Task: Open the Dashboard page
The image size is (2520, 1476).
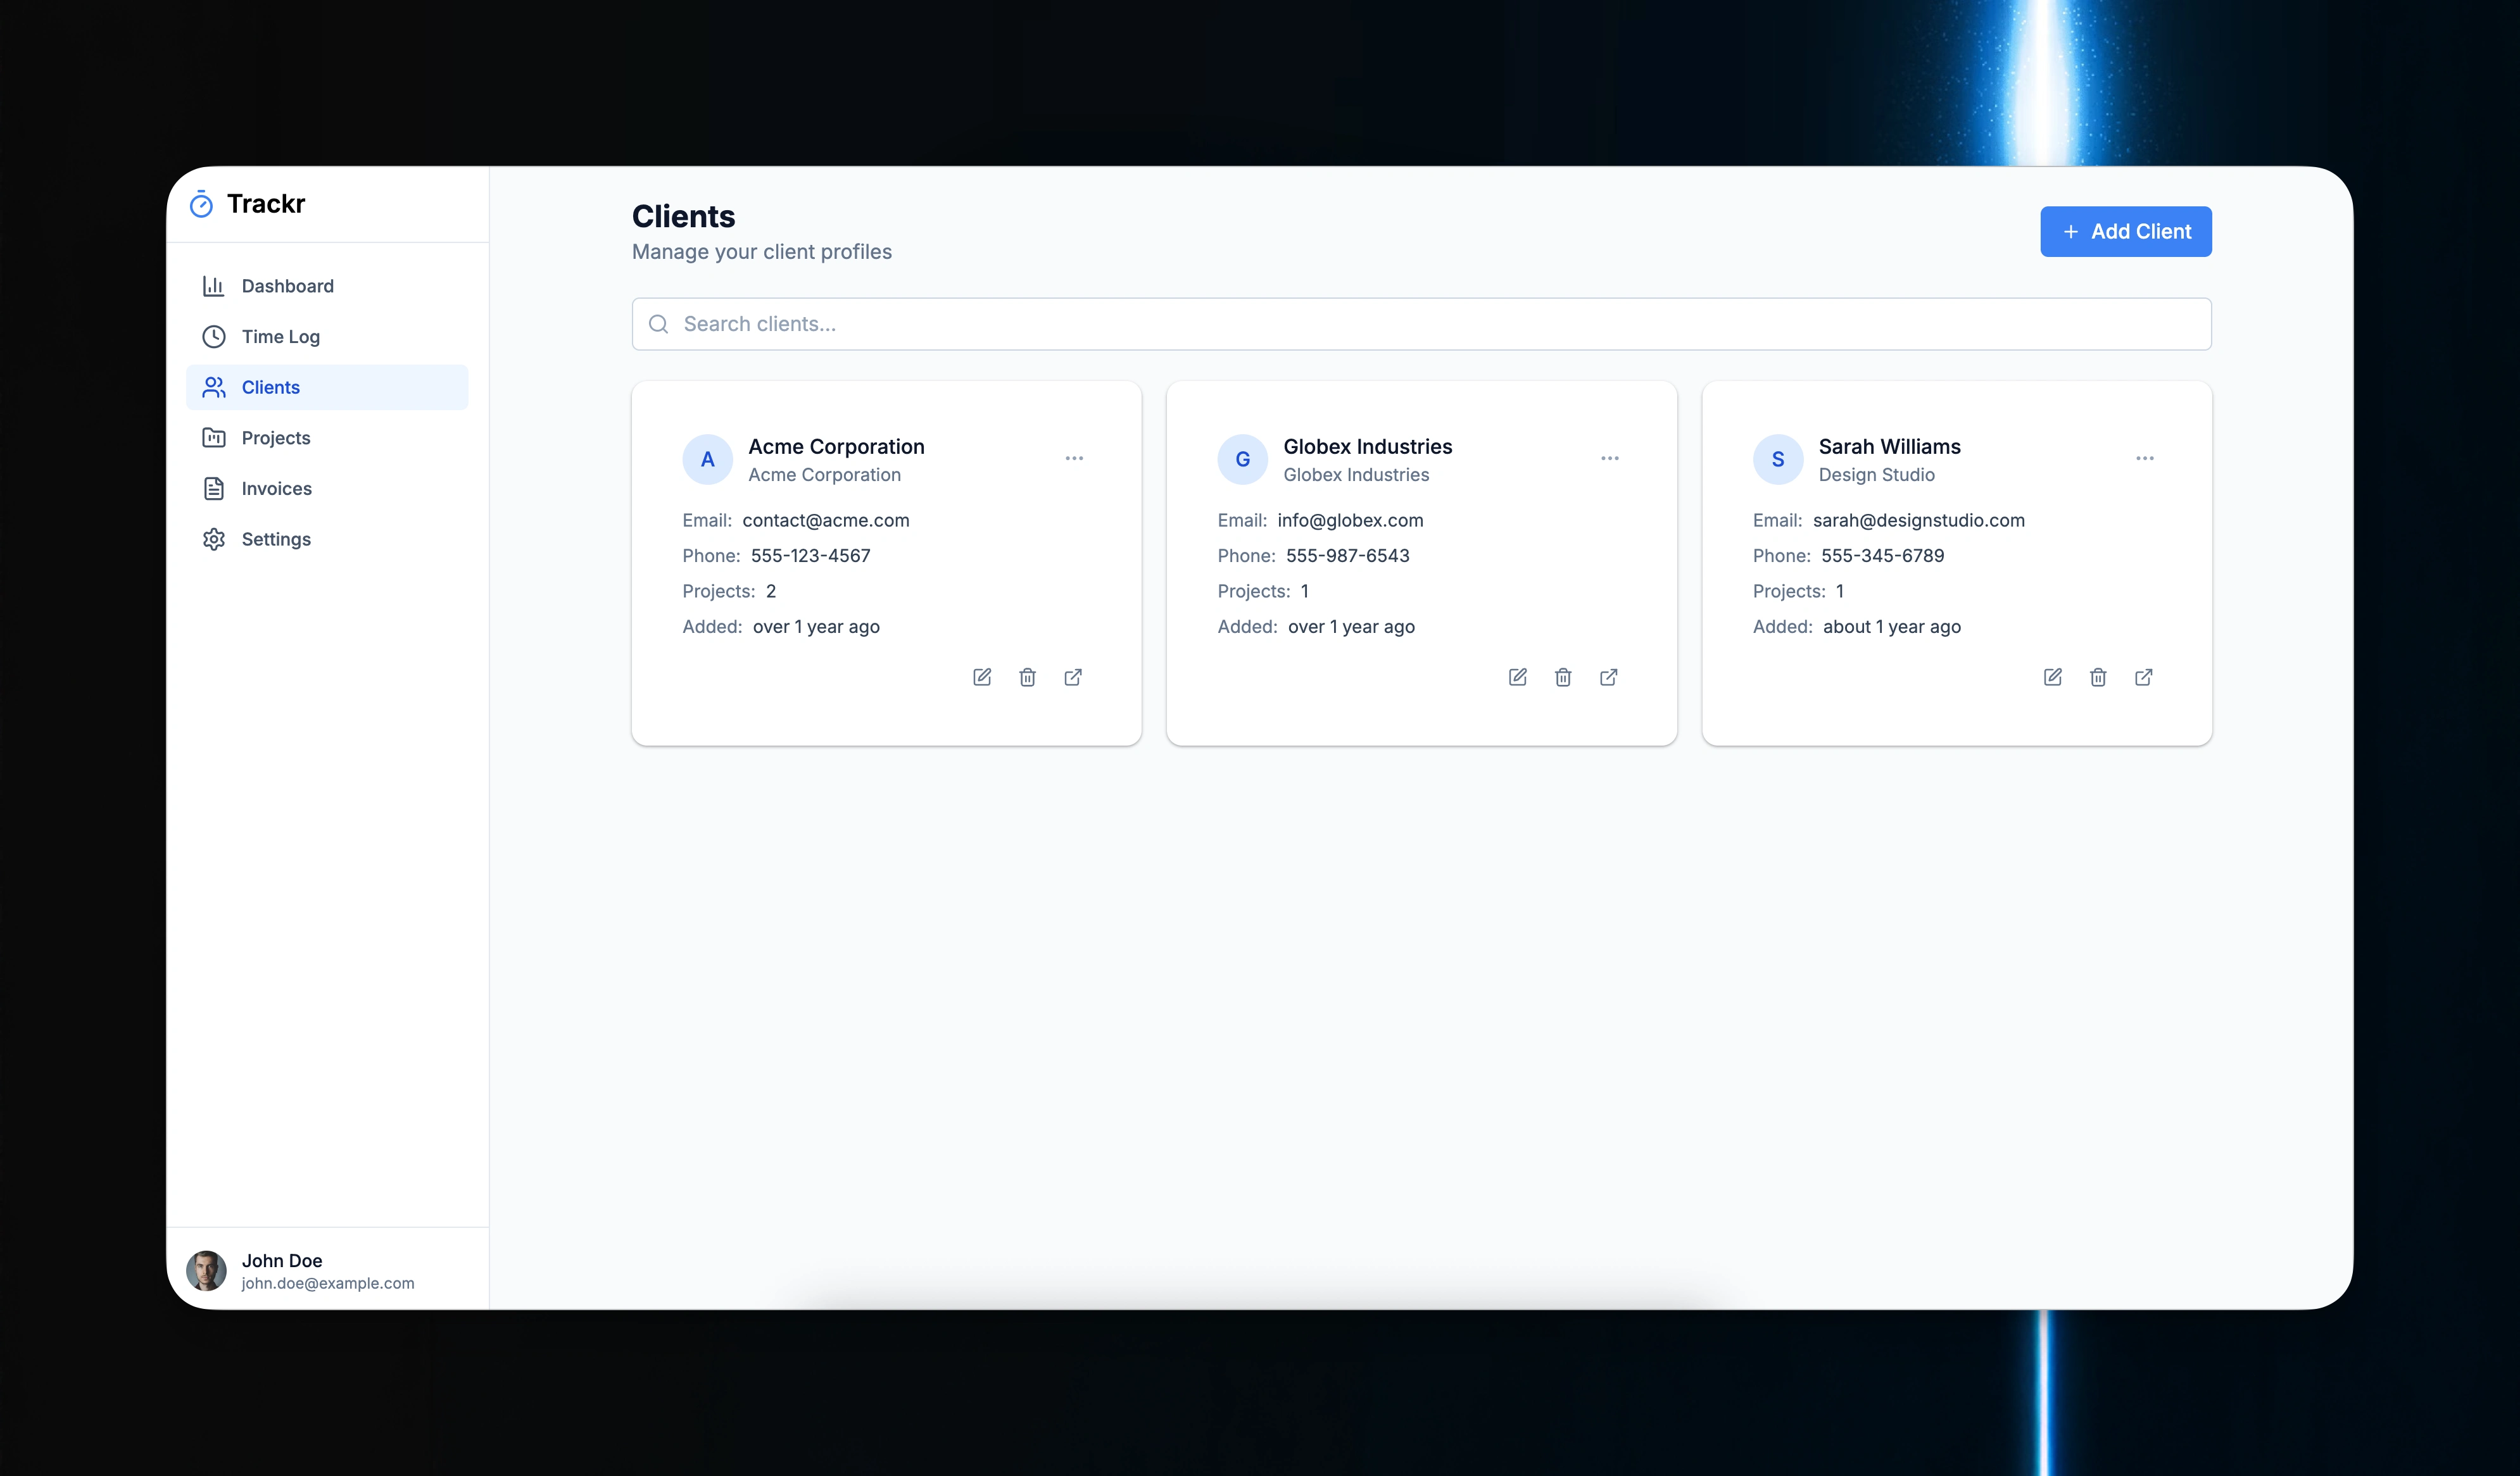Action: [327, 286]
